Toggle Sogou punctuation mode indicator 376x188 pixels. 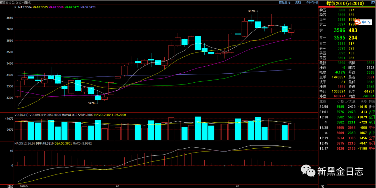point(369,22)
